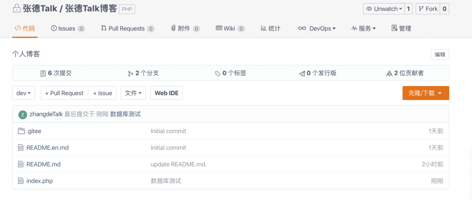Image resolution: width=472 pixels, height=200 pixels.
Task: Open the .gitee folder
Action: (x=34, y=131)
